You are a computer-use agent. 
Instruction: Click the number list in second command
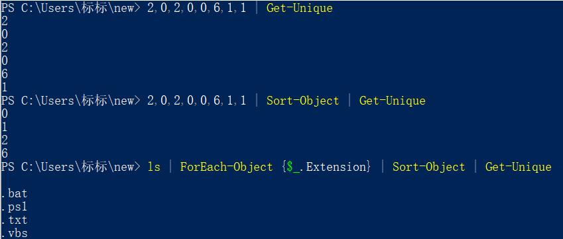(197, 101)
